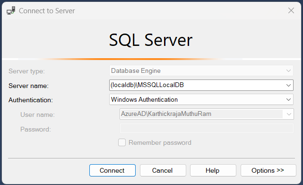
Task: Click the Server name label
Action: (x=28, y=86)
